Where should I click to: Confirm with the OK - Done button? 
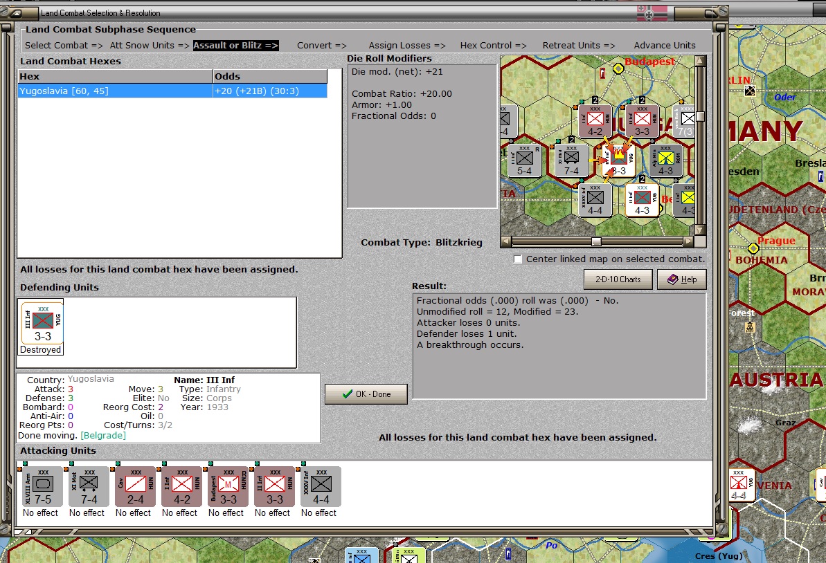[x=366, y=394]
